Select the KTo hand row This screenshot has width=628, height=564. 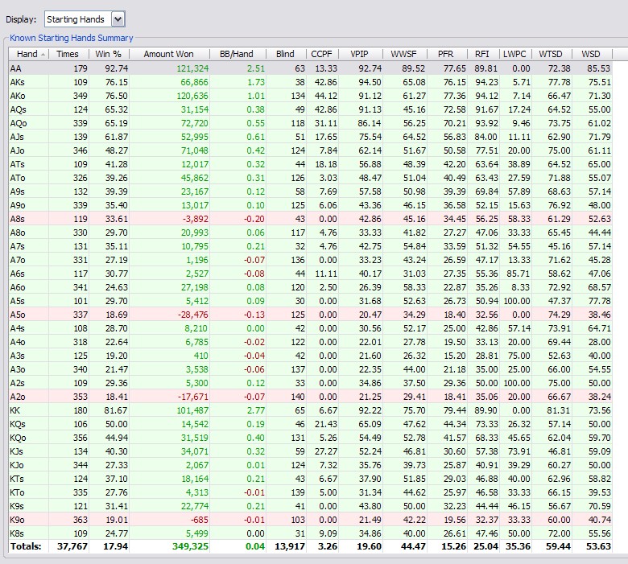click(311, 492)
